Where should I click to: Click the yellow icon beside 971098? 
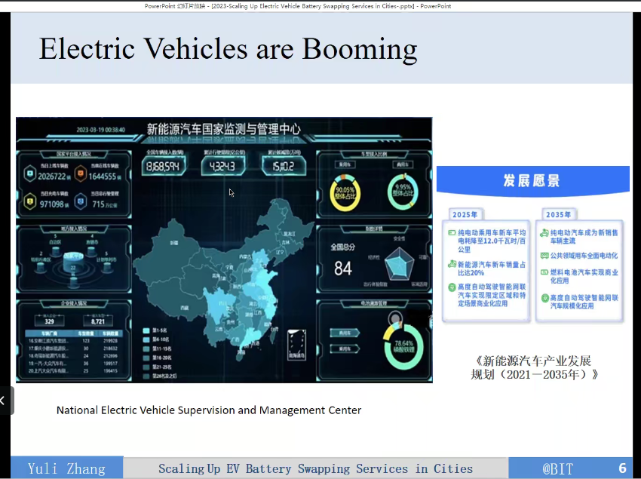[x=29, y=202]
